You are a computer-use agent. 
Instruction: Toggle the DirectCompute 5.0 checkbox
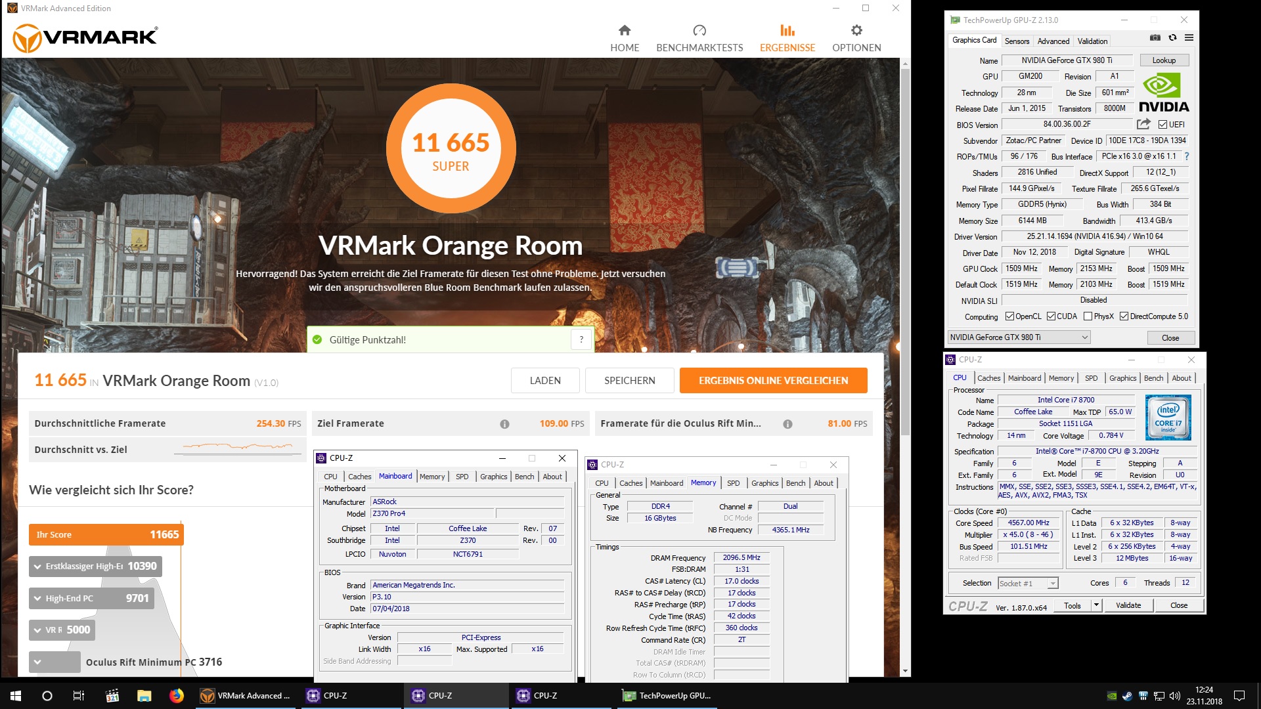[1124, 316]
